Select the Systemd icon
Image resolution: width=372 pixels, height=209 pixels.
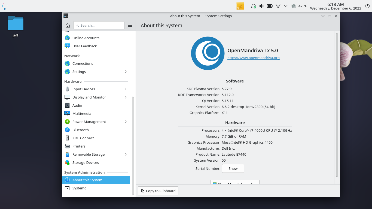tap(67, 188)
